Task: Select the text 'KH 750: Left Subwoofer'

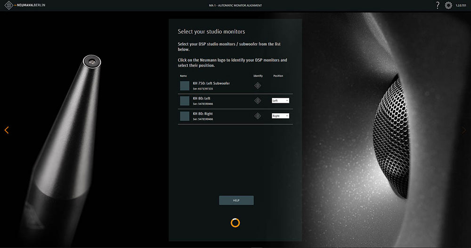Action: pyautogui.click(x=211, y=83)
